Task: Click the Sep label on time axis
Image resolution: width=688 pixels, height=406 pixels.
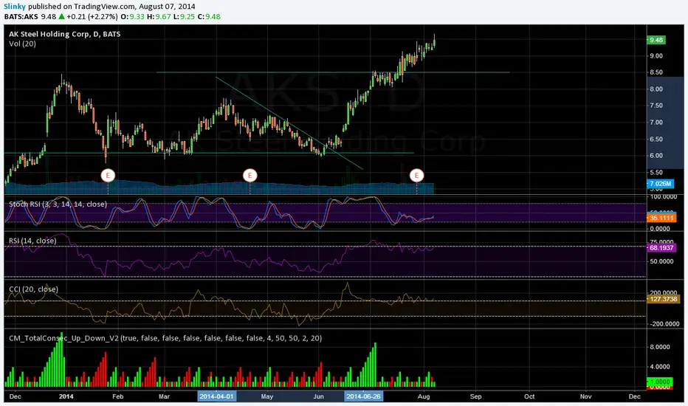Action: (x=475, y=396)
